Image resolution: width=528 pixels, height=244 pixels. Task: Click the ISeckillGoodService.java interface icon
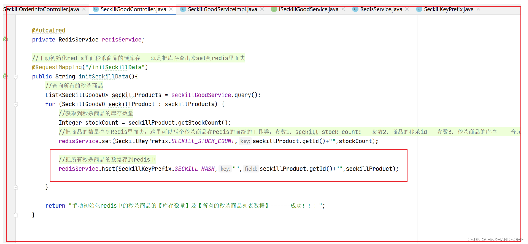274,9
